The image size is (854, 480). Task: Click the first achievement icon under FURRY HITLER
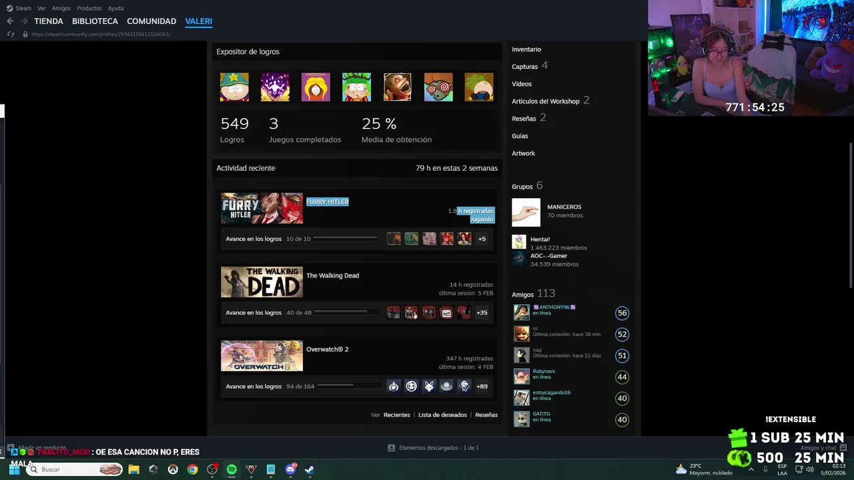pyautogui.click(x=394, y=239)
